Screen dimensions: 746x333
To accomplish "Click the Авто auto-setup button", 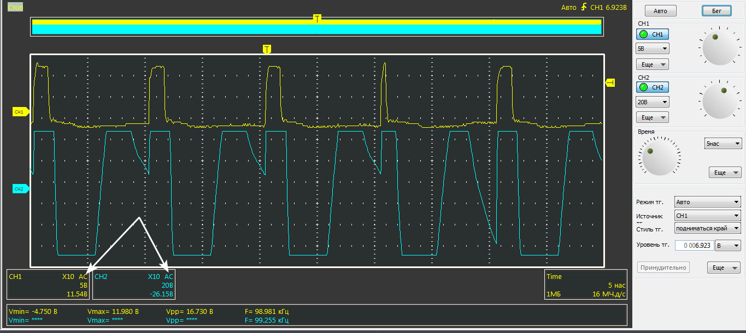I will tap(660, 11).
